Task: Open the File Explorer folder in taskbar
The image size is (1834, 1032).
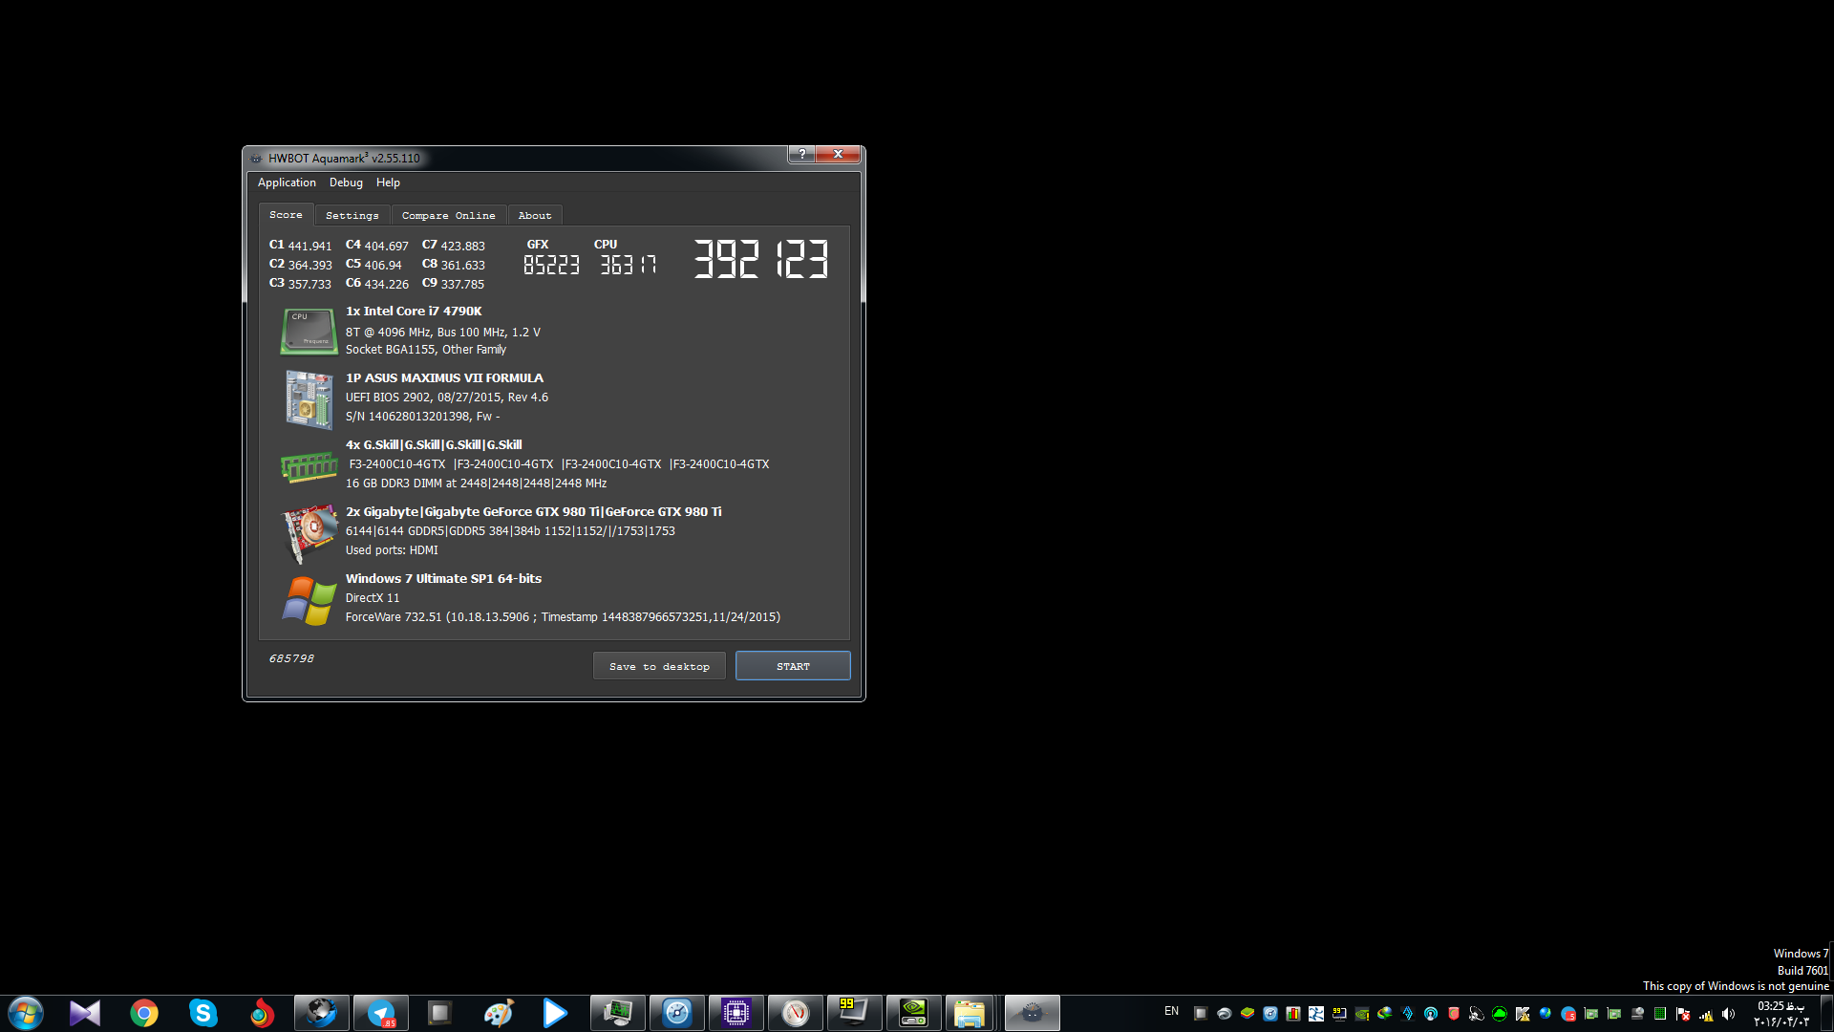Action: (970, 1013)
